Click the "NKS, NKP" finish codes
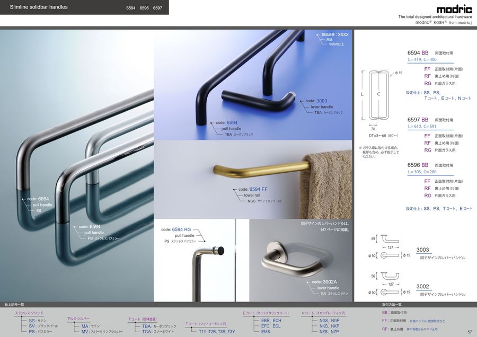This screenshot has height=337, width=477. (330, 326)
